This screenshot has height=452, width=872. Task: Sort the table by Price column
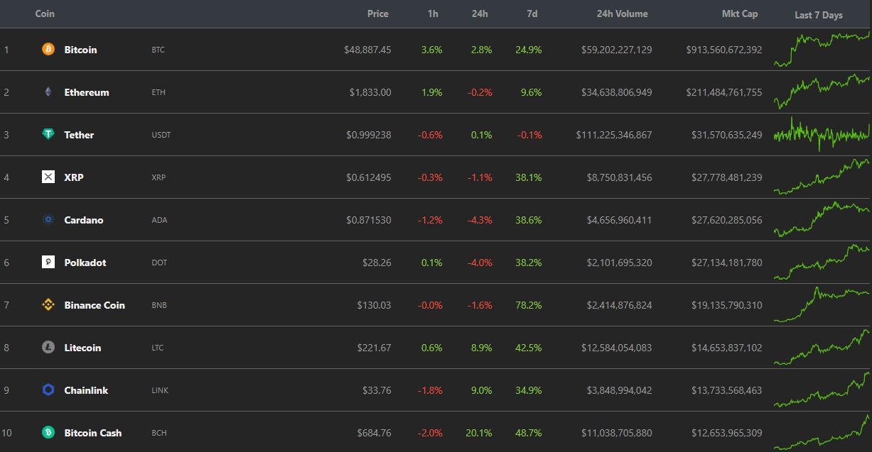pos(377,14)
